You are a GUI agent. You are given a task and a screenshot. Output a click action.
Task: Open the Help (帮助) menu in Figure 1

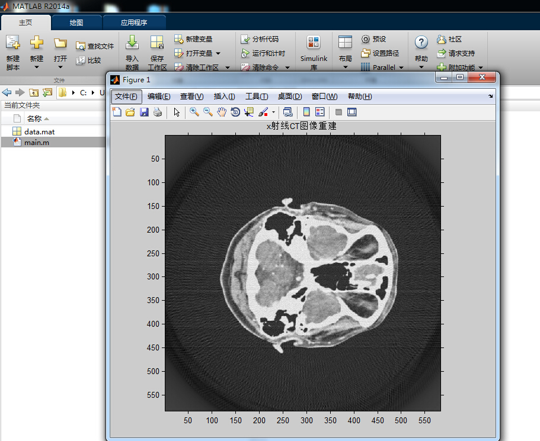[x=360, y=96]
